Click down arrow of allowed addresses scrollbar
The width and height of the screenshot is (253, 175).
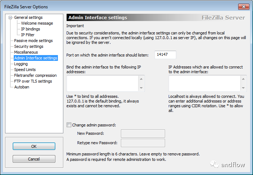point(243,88)
